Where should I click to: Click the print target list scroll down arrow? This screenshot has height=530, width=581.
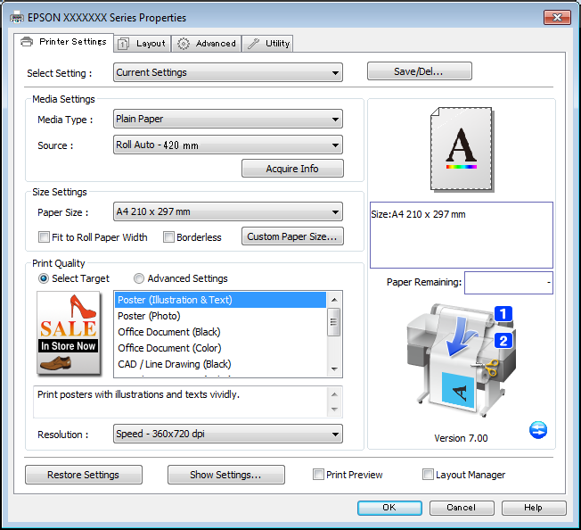tap(334, 369)
